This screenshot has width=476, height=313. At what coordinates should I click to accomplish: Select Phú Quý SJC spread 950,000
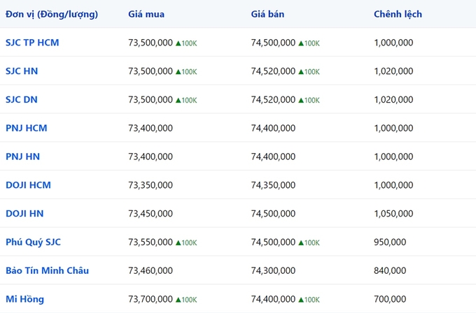(x=390, y=242)
